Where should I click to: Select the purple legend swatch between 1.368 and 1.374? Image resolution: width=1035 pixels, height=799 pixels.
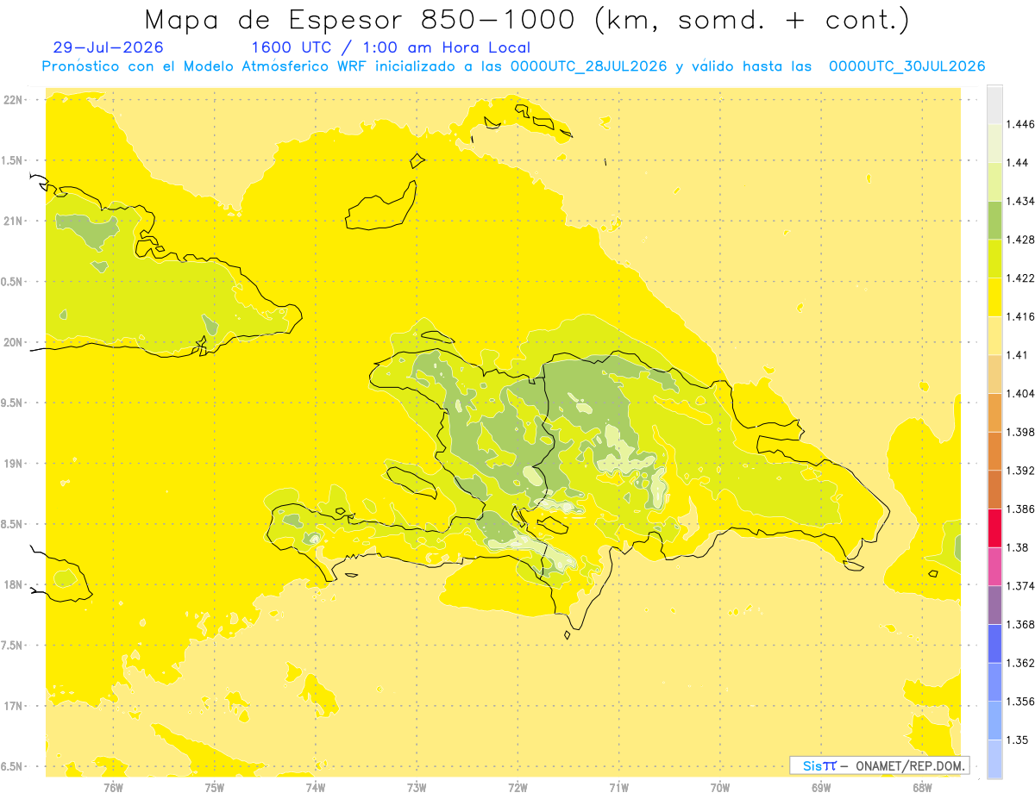coord(994,604)
